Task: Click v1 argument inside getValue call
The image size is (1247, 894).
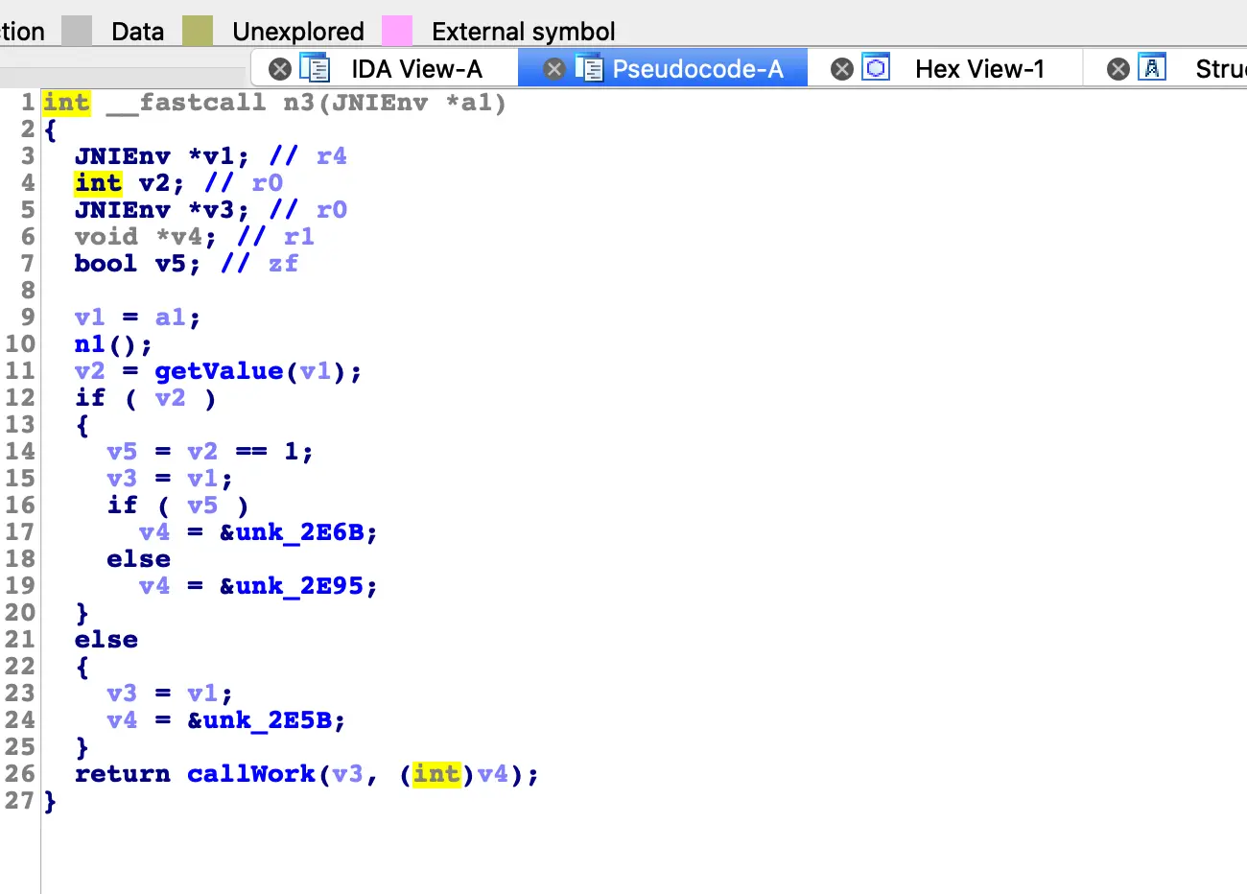Action: [x=316, y=371]
